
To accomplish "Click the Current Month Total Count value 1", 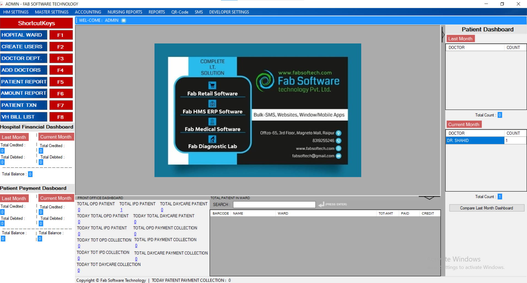I will pyautogui.click(x=500, y=196).
